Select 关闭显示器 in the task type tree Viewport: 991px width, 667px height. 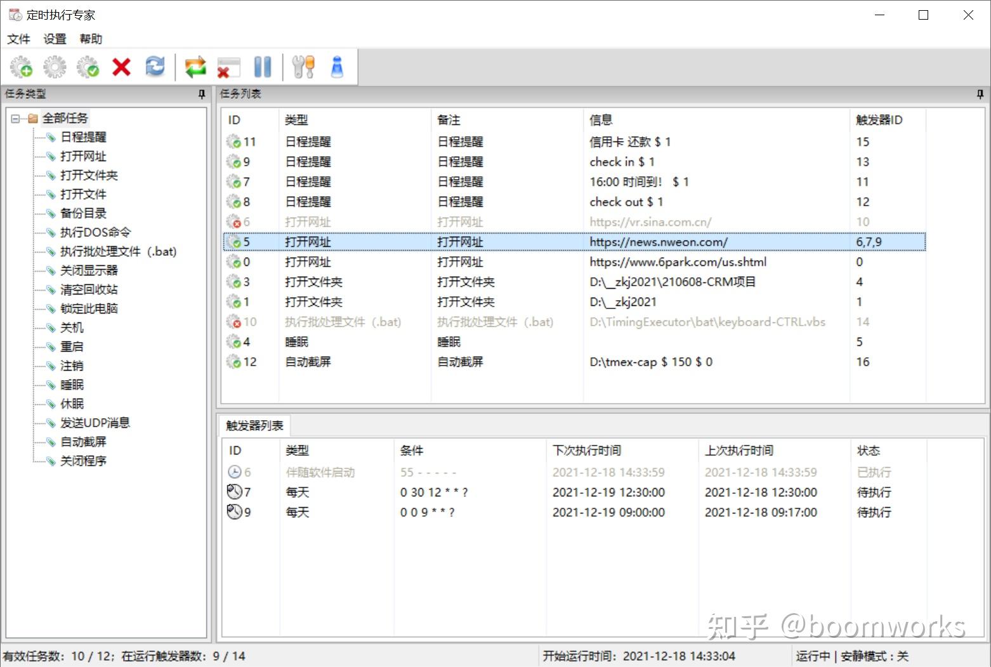(x=89, y=270)
